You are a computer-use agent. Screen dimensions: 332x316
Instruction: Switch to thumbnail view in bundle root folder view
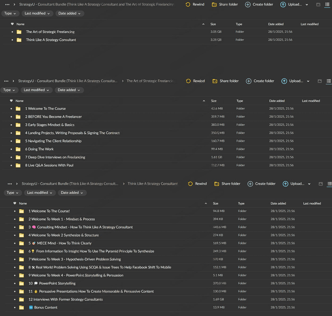click(318, 5)
